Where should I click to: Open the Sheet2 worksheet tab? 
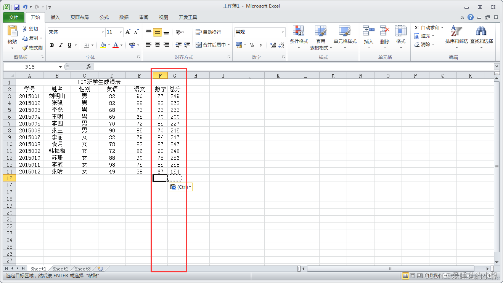(x=60, y=269)
